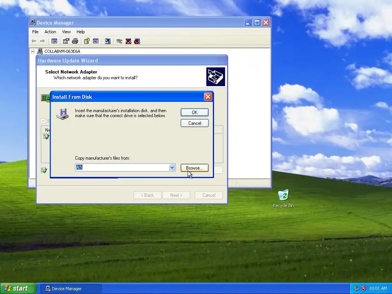The height and width of the screenshot is (294, 392).
Task: Close the Install From Disk dialog
Action: [x=208, y=96]
